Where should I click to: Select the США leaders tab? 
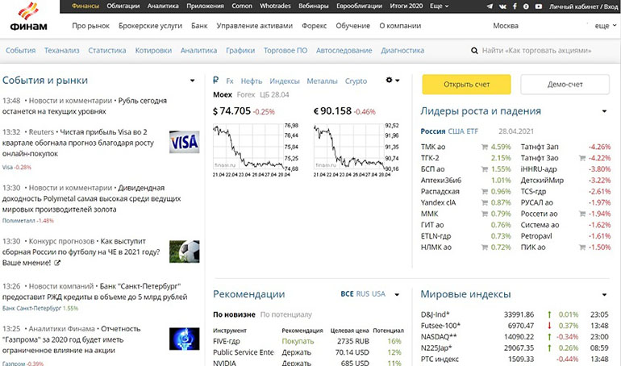[456, 131]
